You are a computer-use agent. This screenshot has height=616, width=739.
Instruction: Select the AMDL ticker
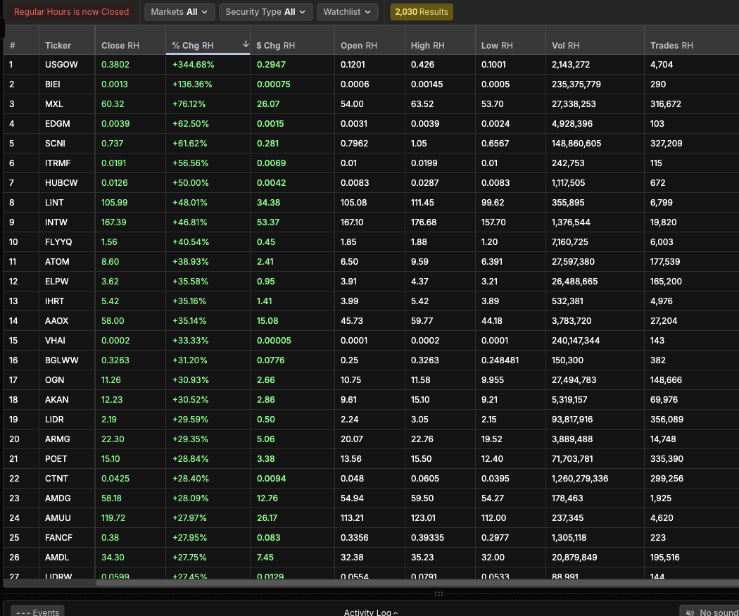click(x=57, y=558)
